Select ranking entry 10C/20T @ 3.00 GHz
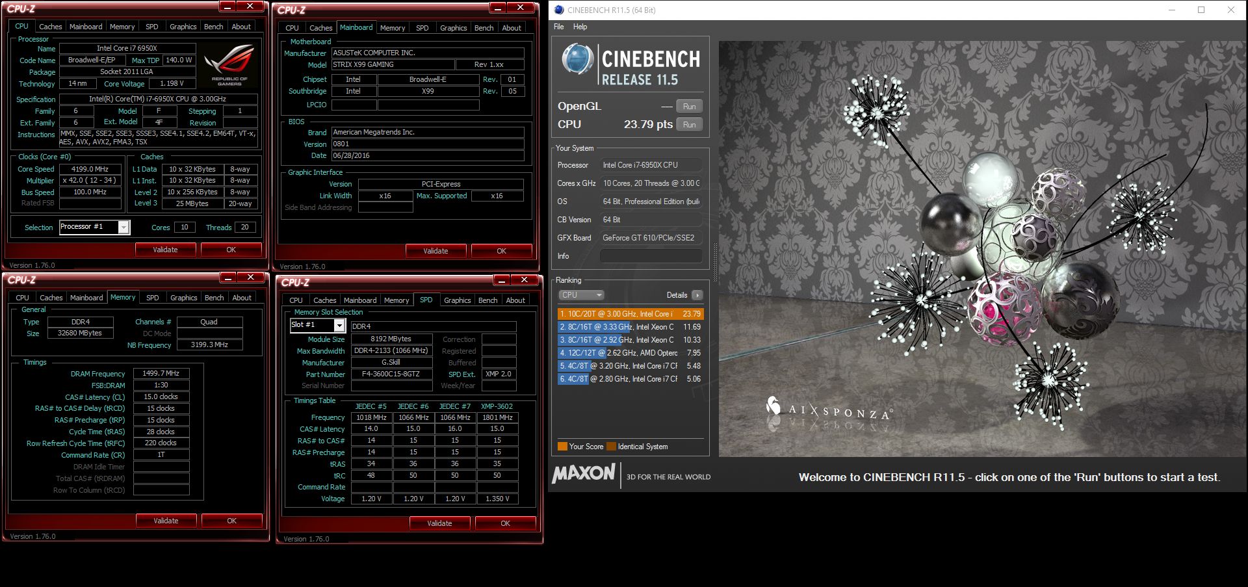1248x587 pixels. click(630, 314)
